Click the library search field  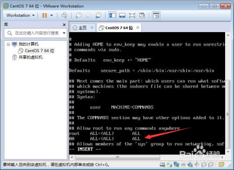point(34,33)
